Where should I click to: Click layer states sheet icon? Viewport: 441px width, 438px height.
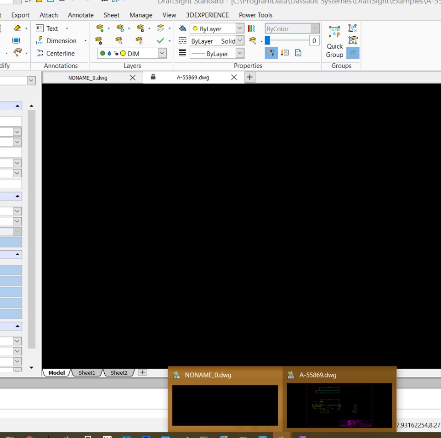(139, 41)
